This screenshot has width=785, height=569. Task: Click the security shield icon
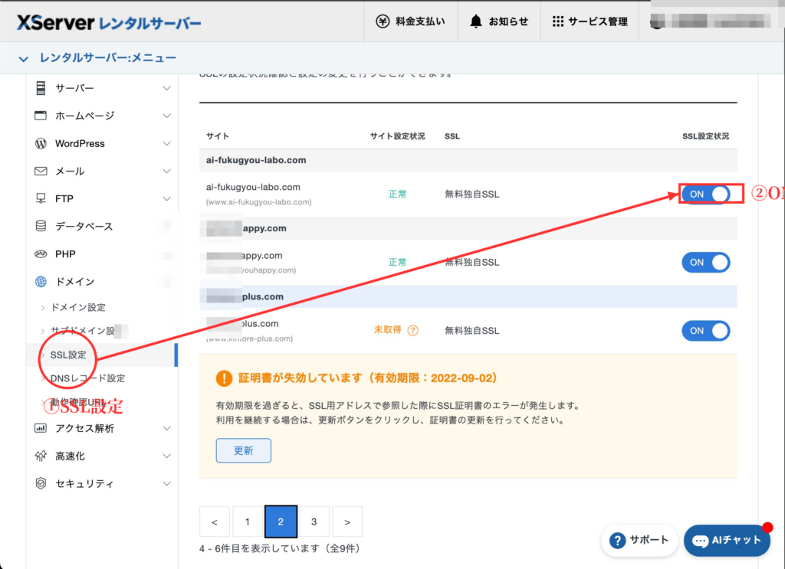41,483
